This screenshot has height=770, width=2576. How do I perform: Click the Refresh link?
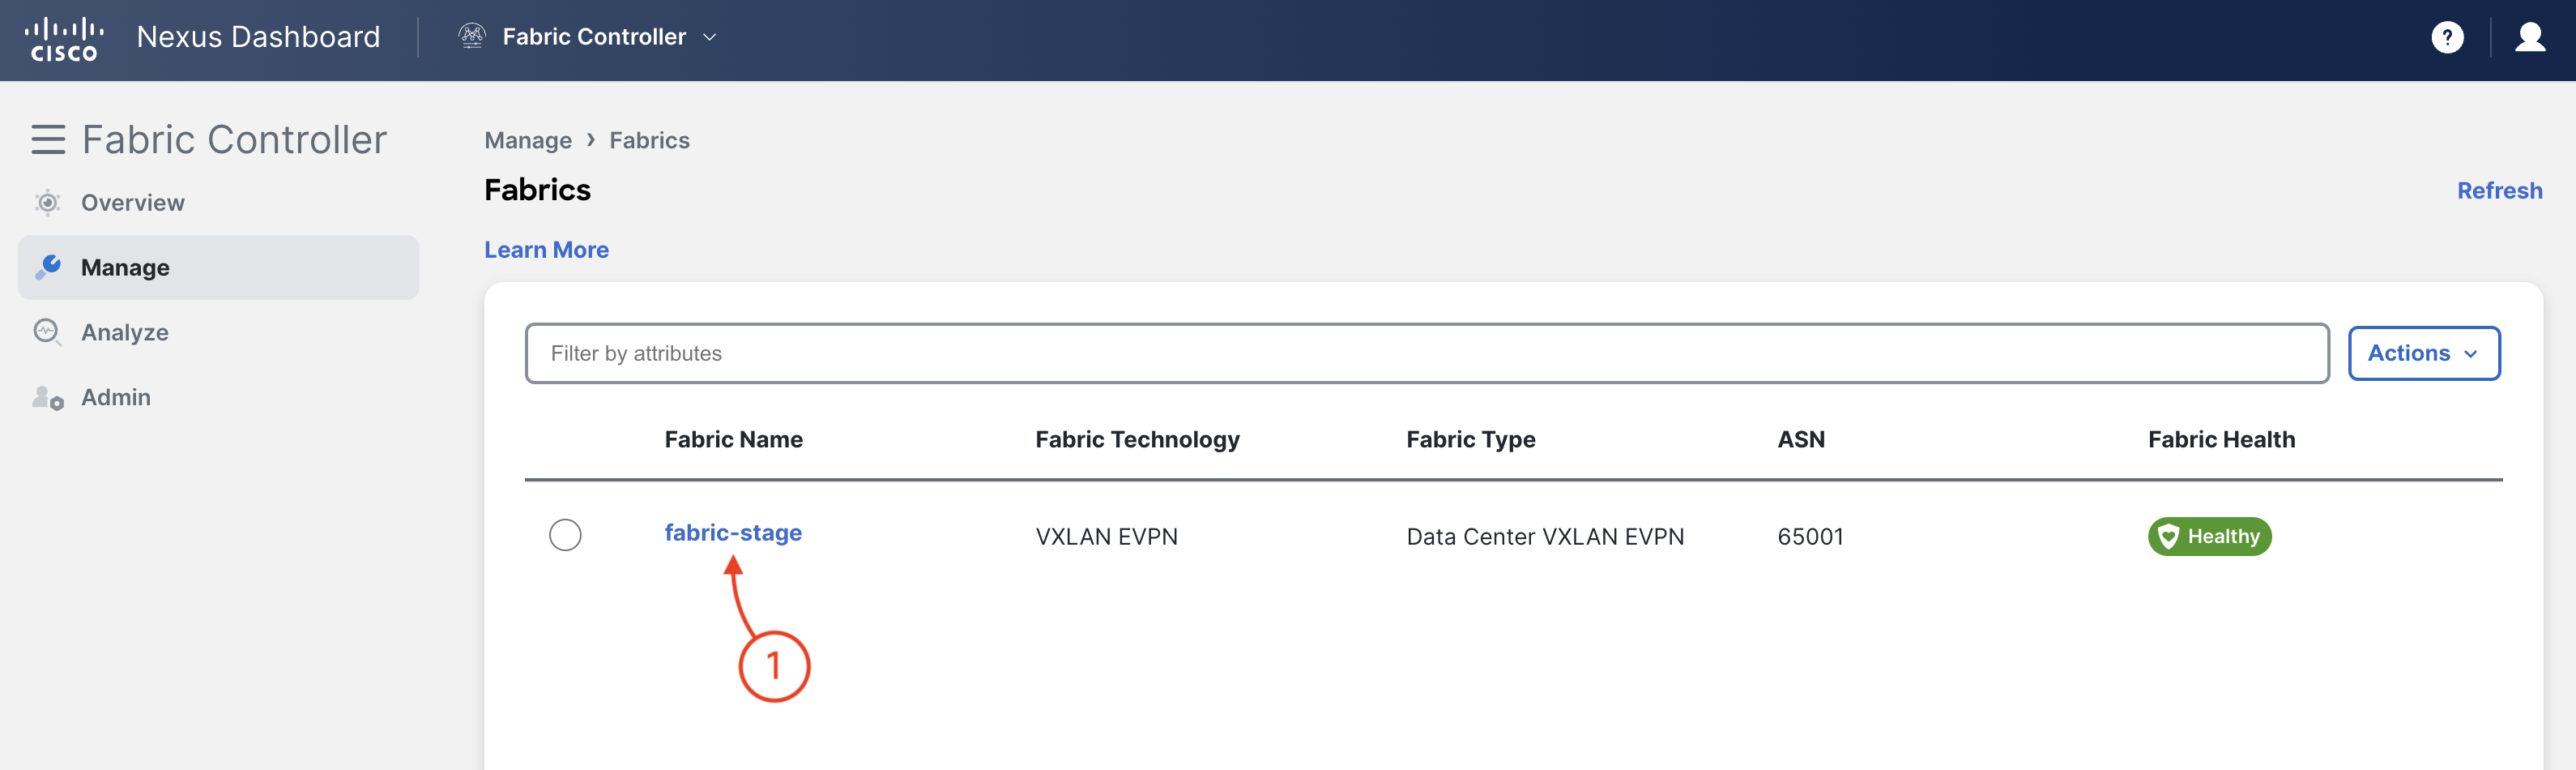[2499, 190]
